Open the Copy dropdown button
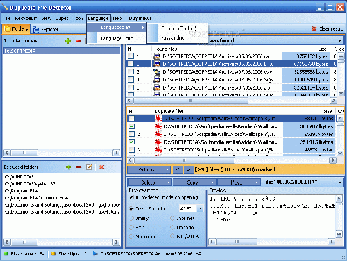The width and height of the screenshot is (347, 261). point(194,183)
